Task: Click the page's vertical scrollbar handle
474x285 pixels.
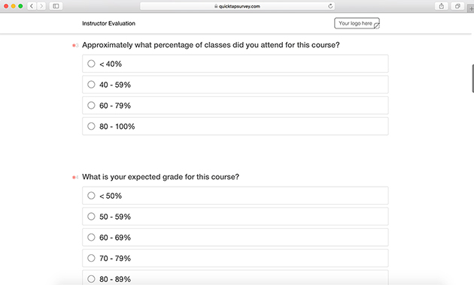Action: click(472, 78)
